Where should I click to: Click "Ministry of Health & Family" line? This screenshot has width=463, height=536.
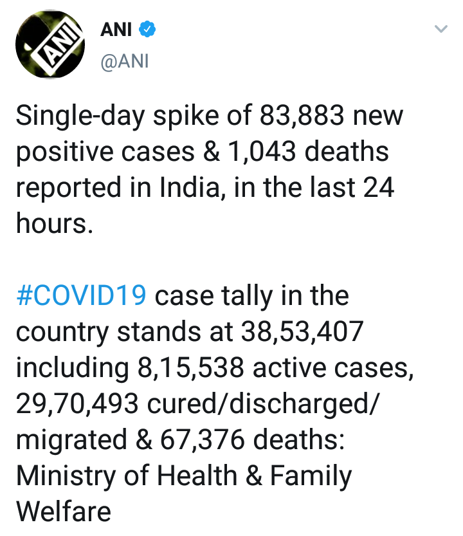point(183,476)
